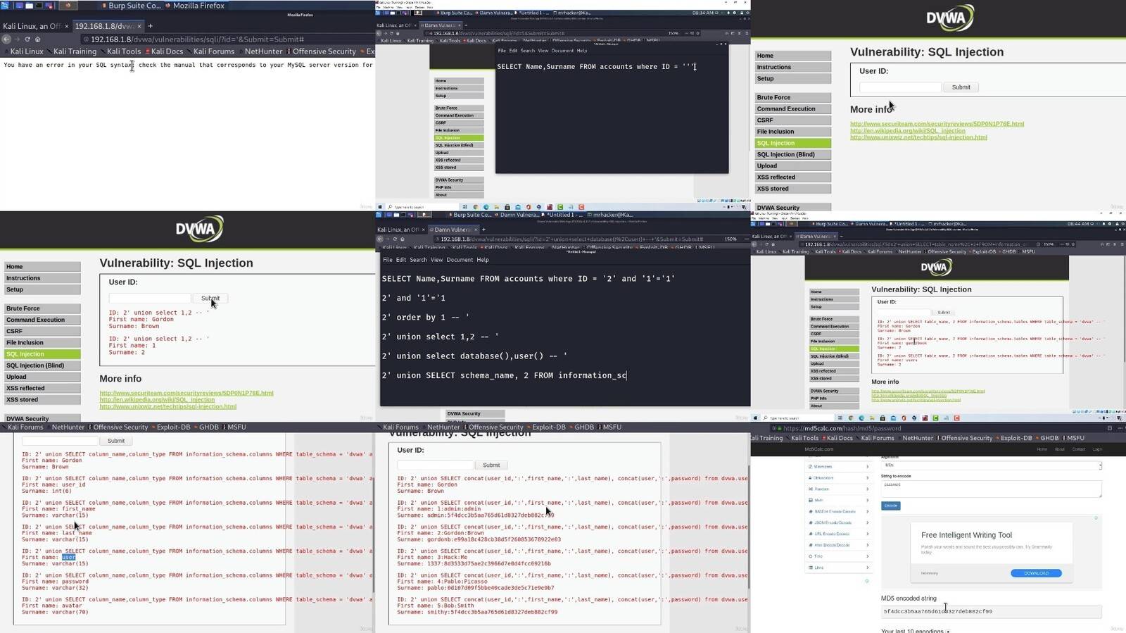The height and width of the screenshot is (633, 1126).
Task: Click the result line starting 'Surname: gordonb'
Action: [x=479, y=539]
